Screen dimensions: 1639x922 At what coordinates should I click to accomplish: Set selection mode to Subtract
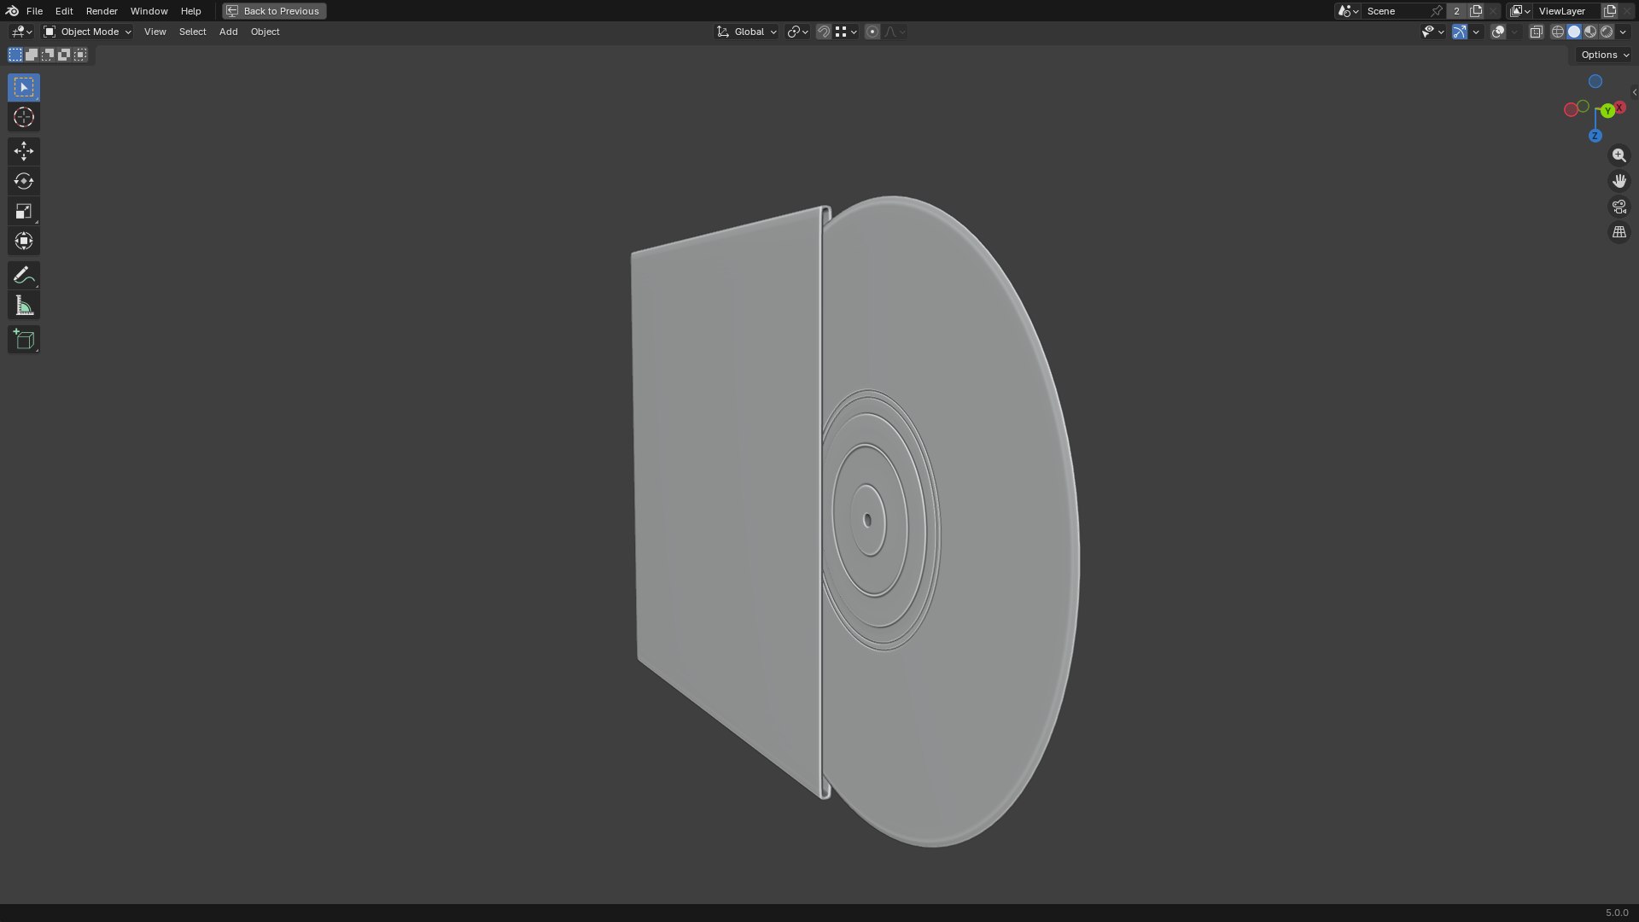click(48, 55)
